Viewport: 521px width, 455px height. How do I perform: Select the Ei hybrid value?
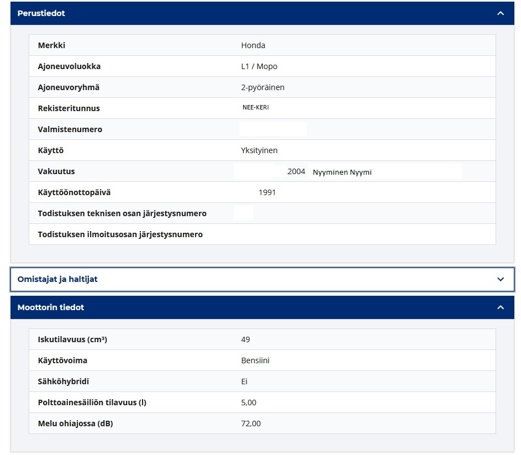pos(244,381)
